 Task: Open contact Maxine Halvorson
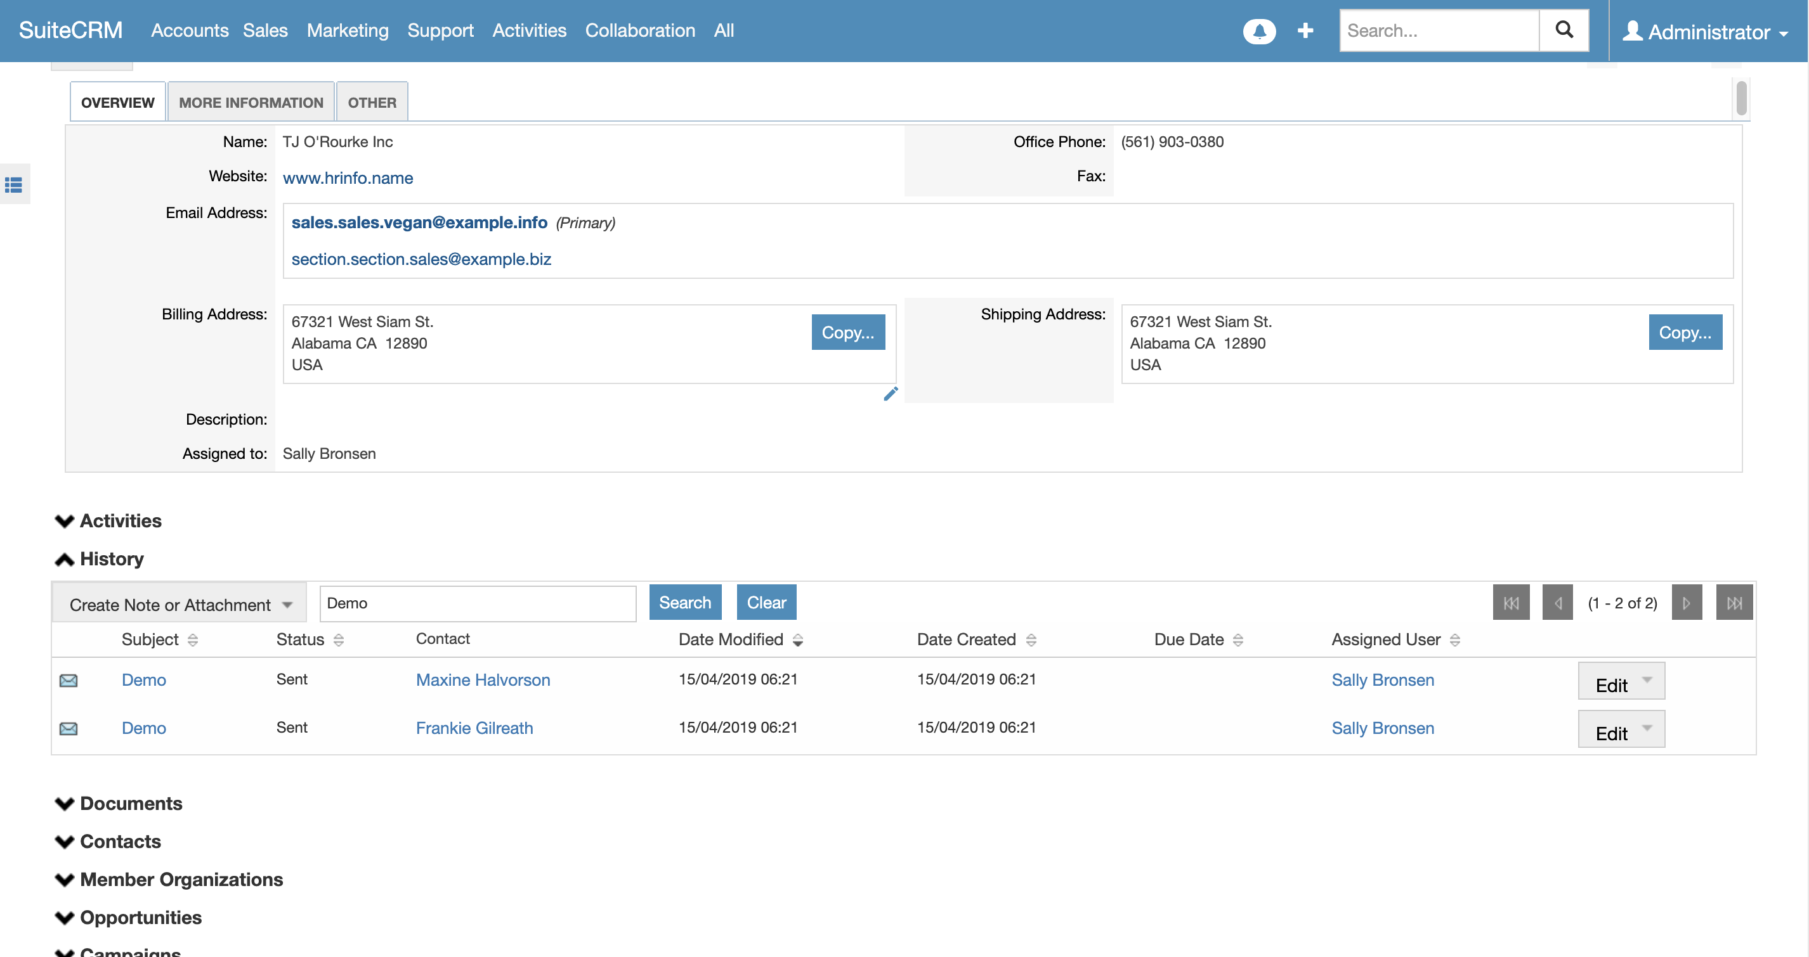coord(483,680)
